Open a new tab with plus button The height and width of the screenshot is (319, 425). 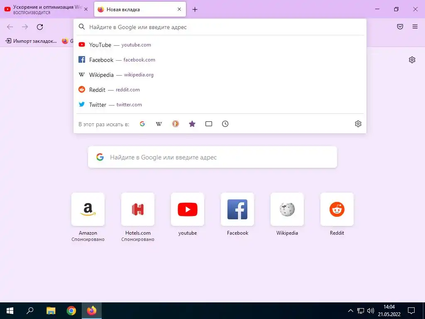(195, 10)
